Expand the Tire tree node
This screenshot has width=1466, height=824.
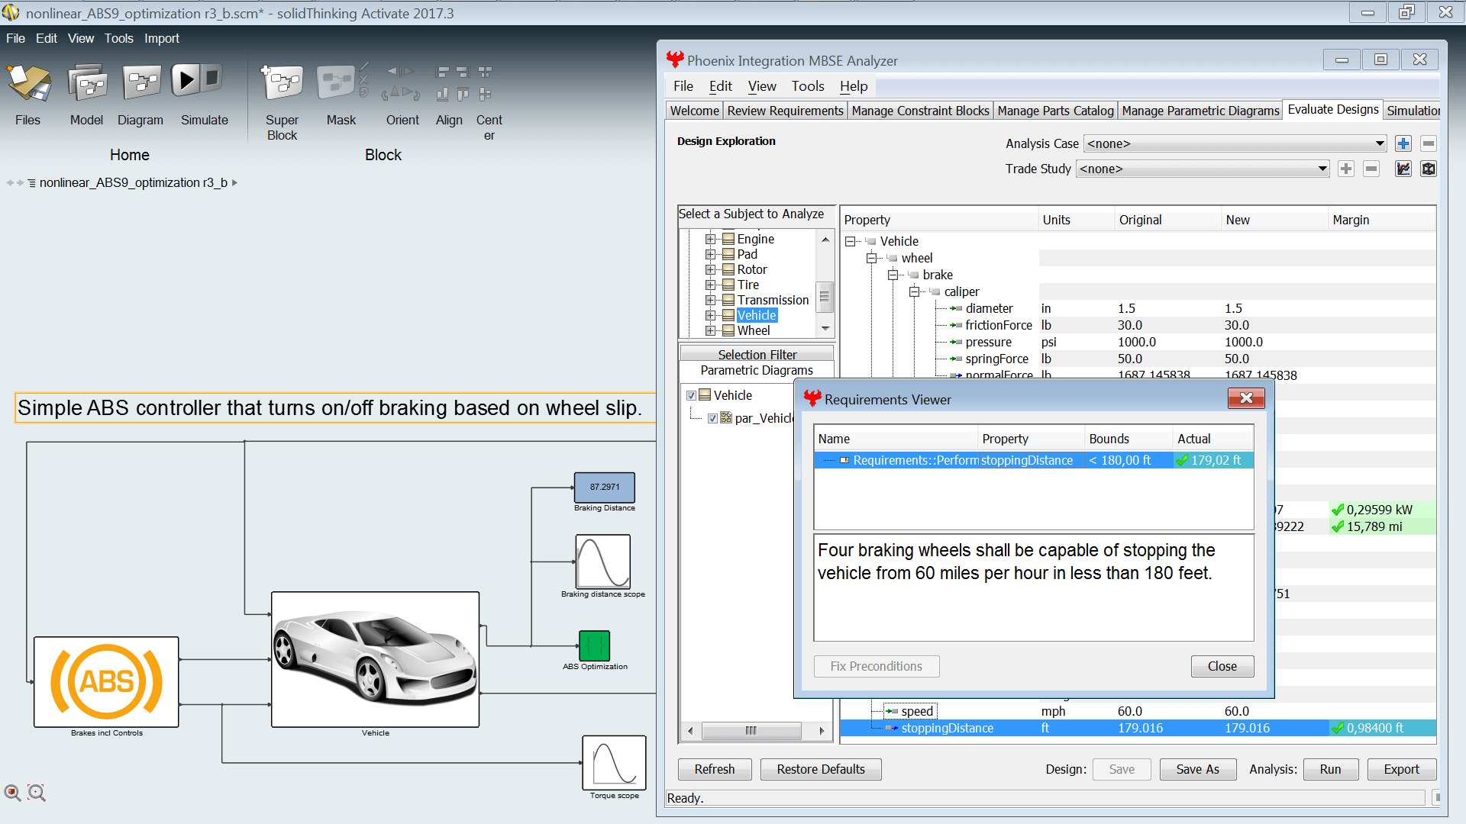tap(710, 285)
